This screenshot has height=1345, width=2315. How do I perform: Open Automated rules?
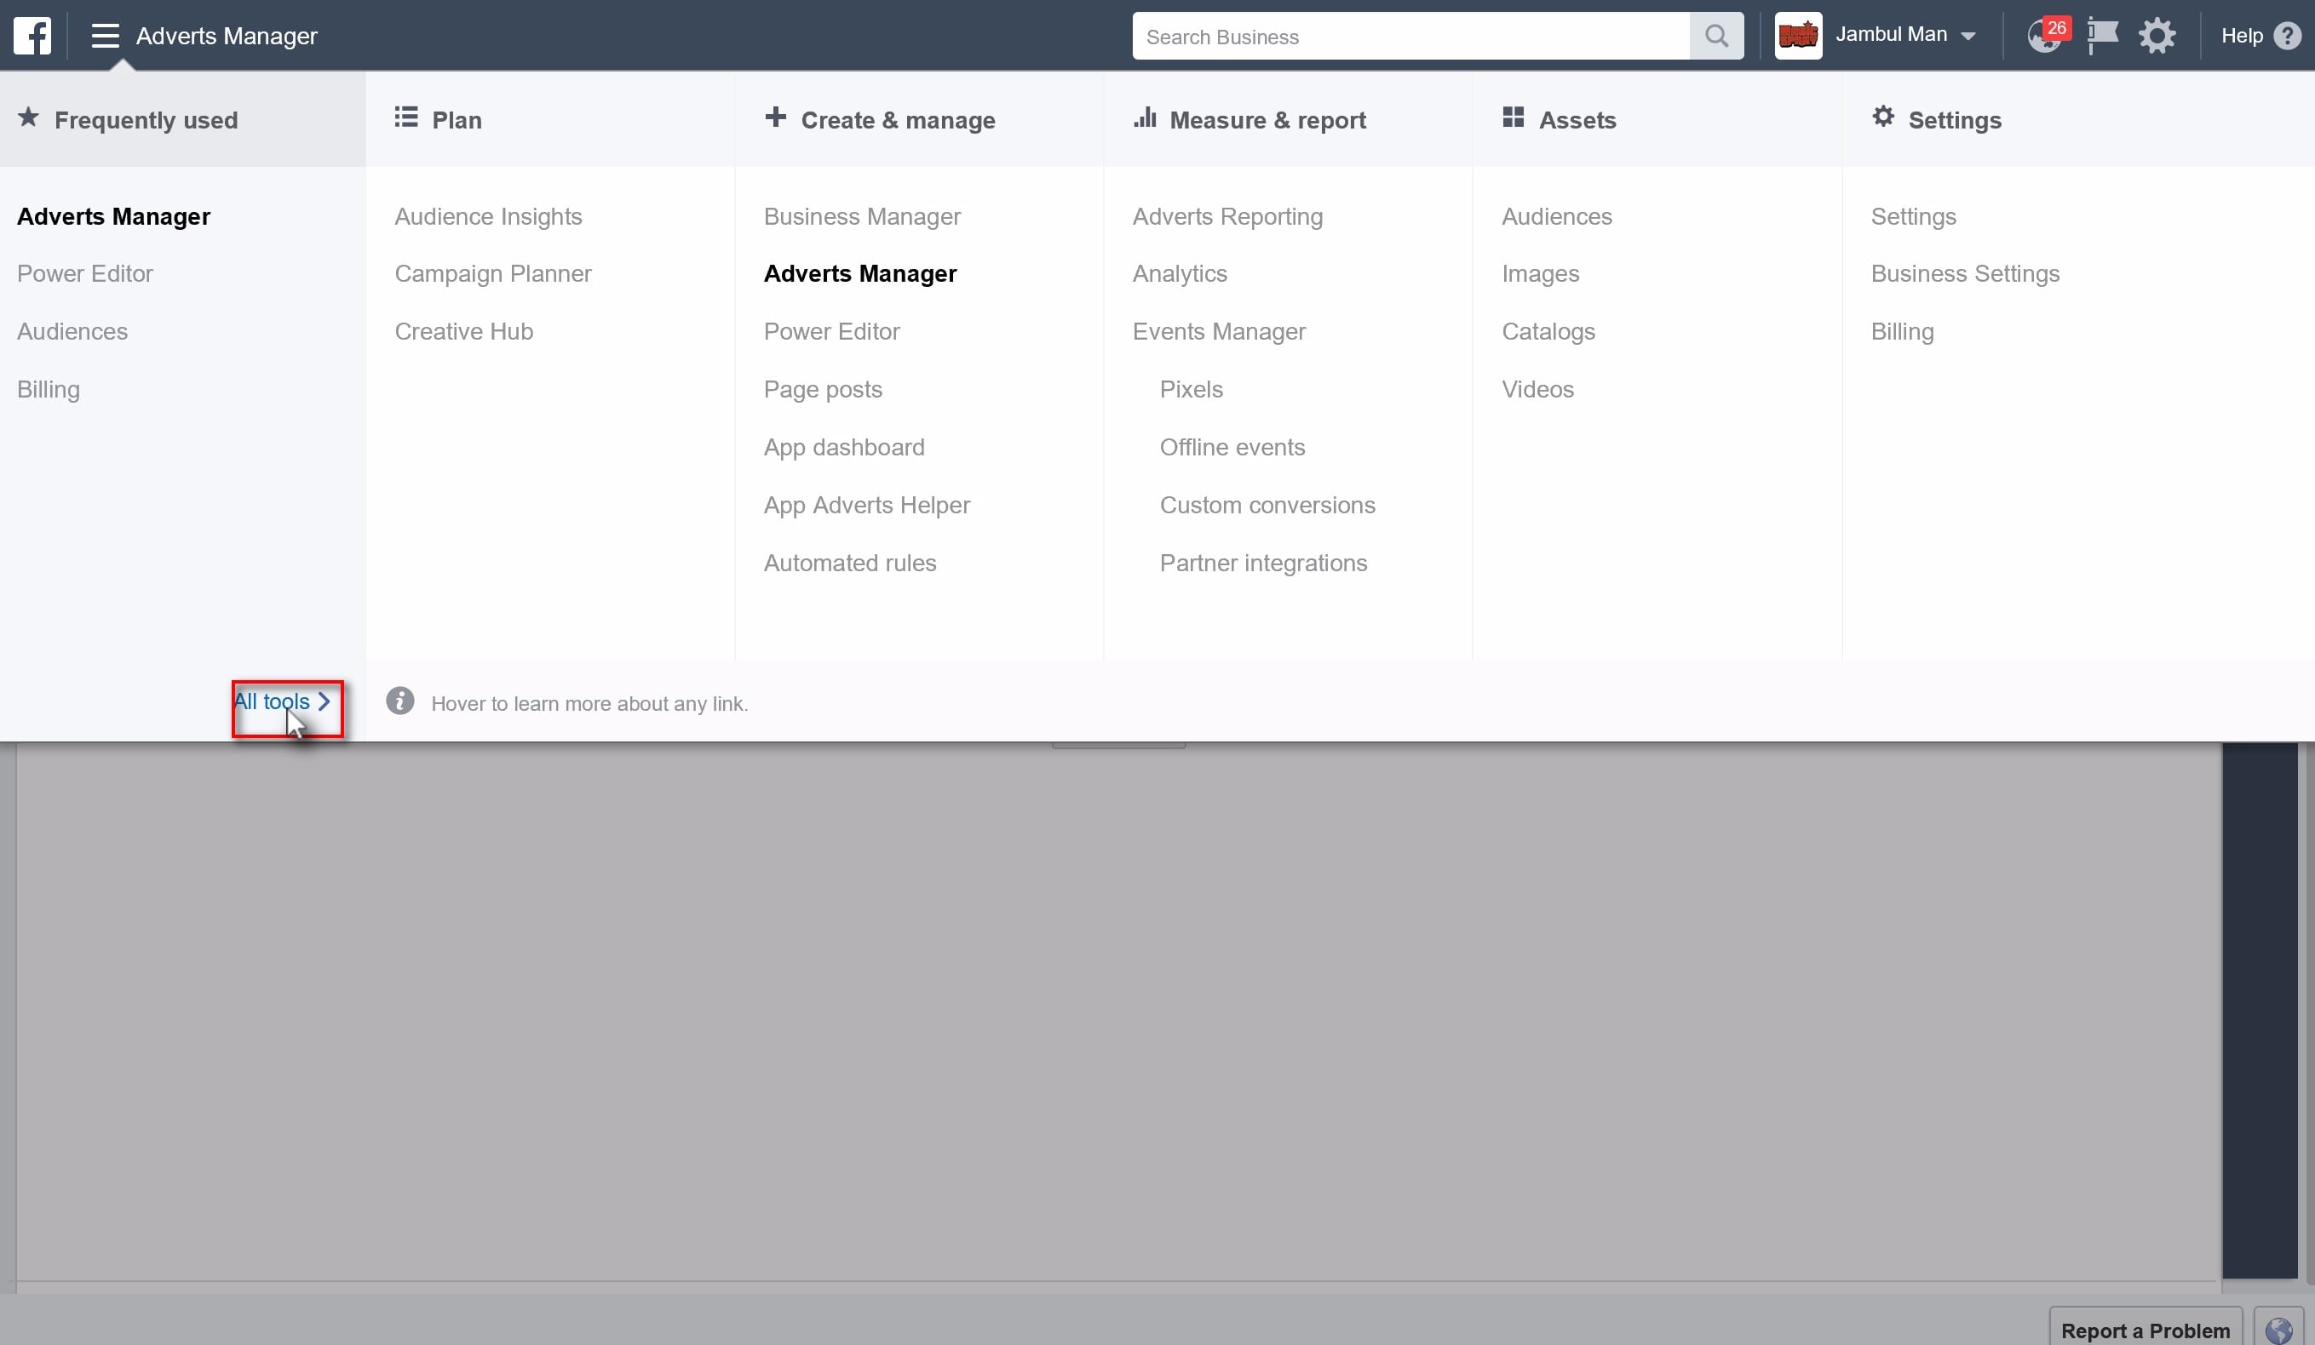pos(850,563)
